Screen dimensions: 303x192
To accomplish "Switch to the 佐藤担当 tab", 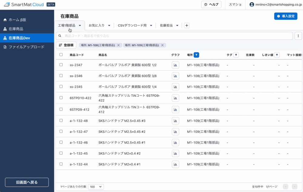I will pos(166,25).
